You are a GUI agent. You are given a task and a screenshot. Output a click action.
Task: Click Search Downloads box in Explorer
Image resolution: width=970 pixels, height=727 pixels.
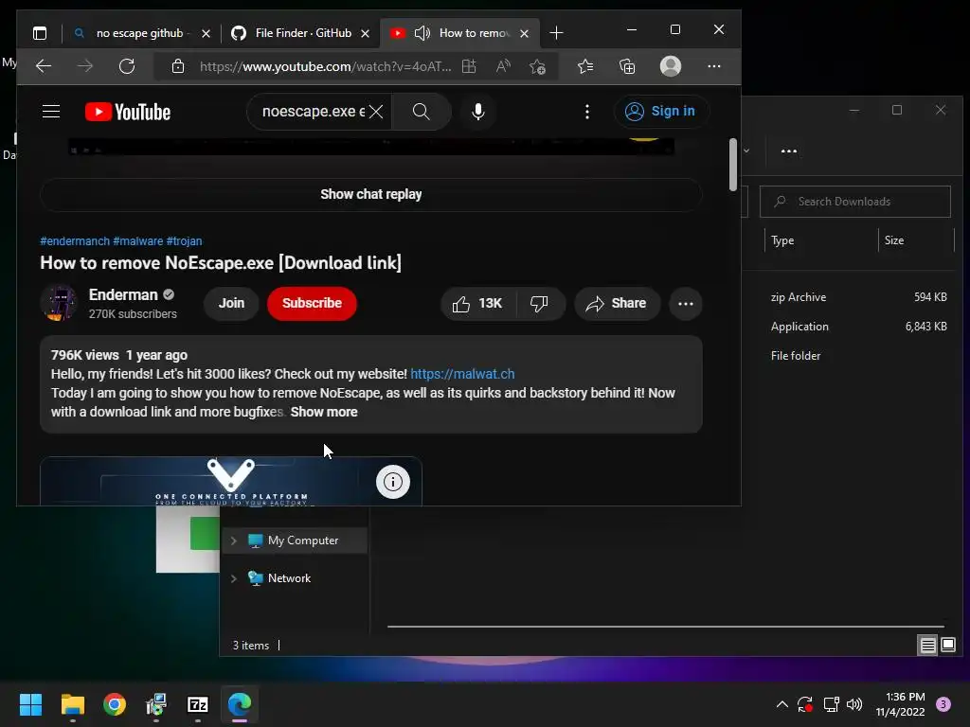coord(855,202)
